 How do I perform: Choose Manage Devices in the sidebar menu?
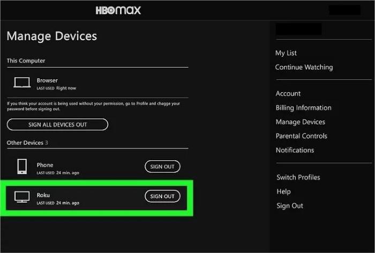point(300,122)
